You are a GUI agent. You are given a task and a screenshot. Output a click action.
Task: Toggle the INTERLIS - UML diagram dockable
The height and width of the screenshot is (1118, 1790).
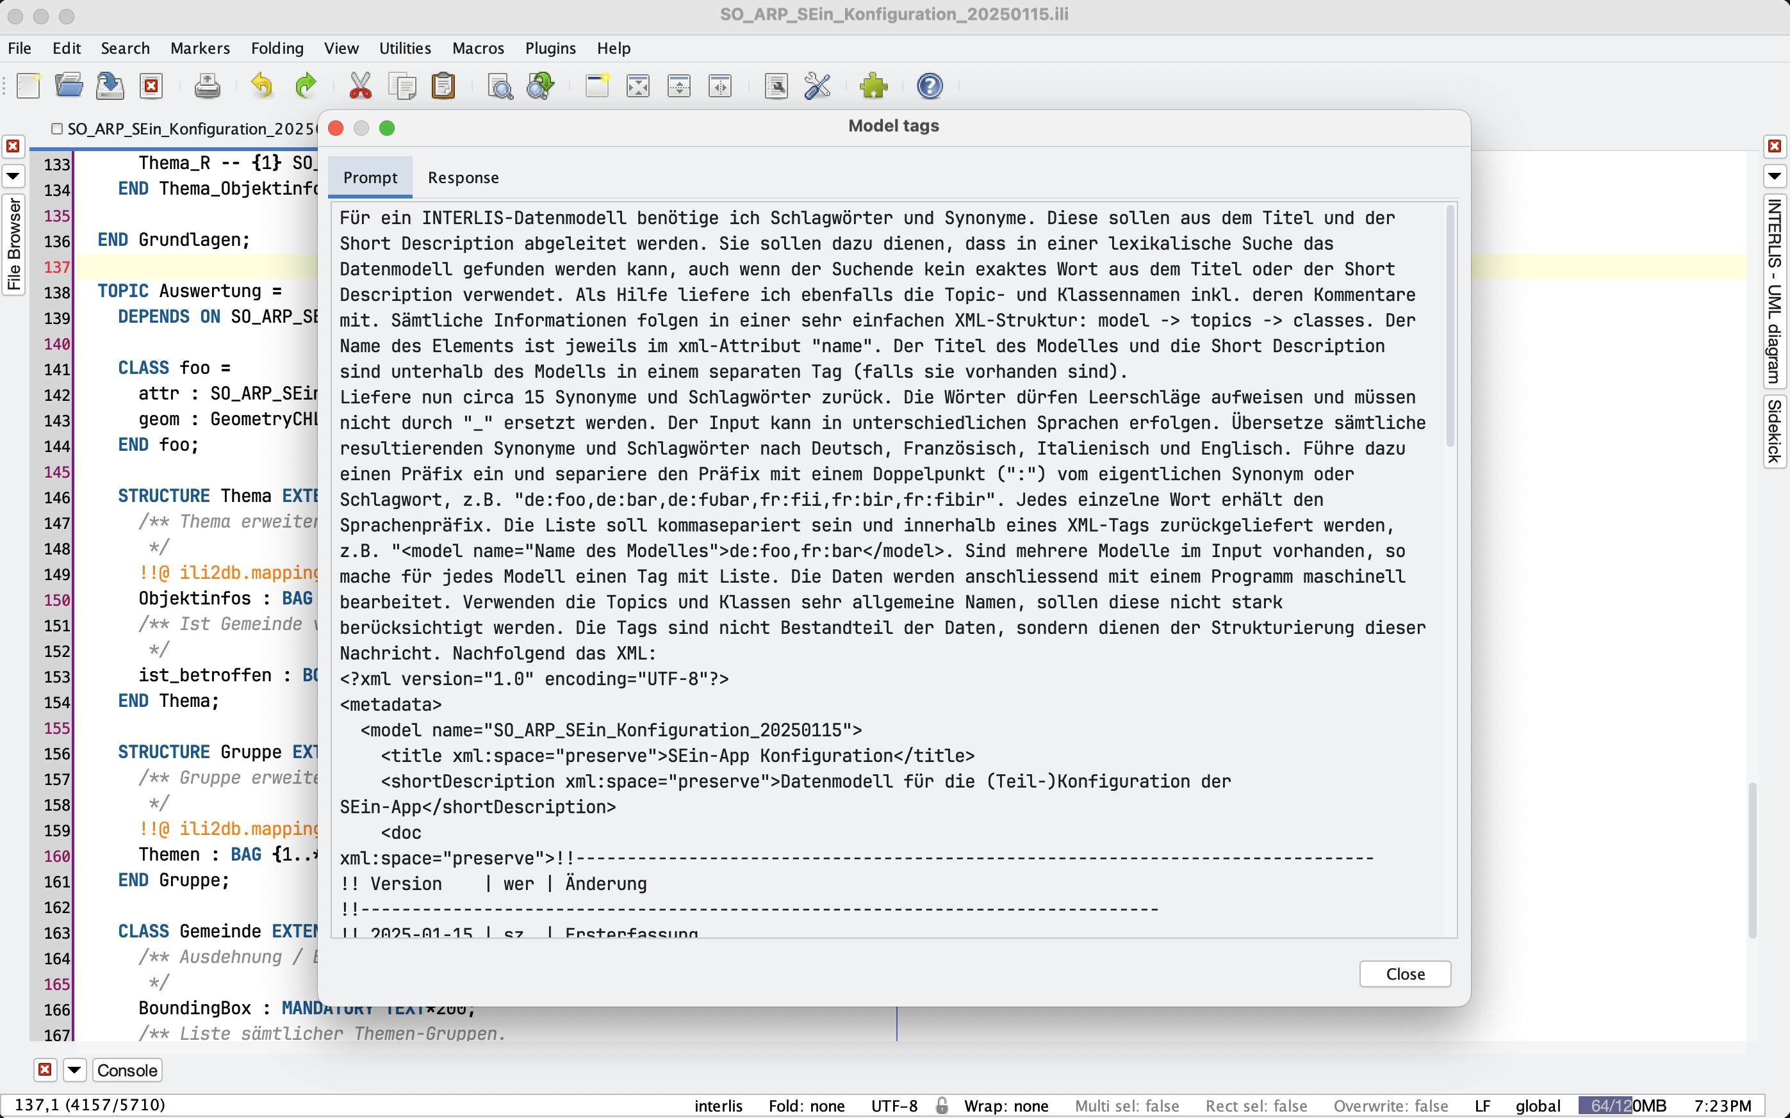(x=1774, y=291)
